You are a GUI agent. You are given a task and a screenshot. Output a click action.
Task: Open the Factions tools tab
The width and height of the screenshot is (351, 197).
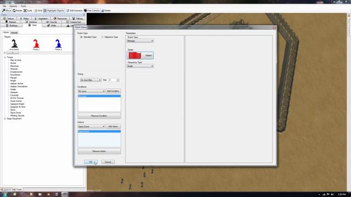coord(31,22)
